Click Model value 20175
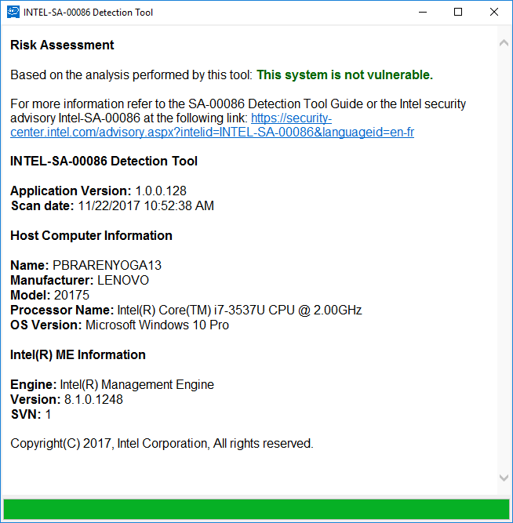 pyautogui.click(x=71, y=295)
